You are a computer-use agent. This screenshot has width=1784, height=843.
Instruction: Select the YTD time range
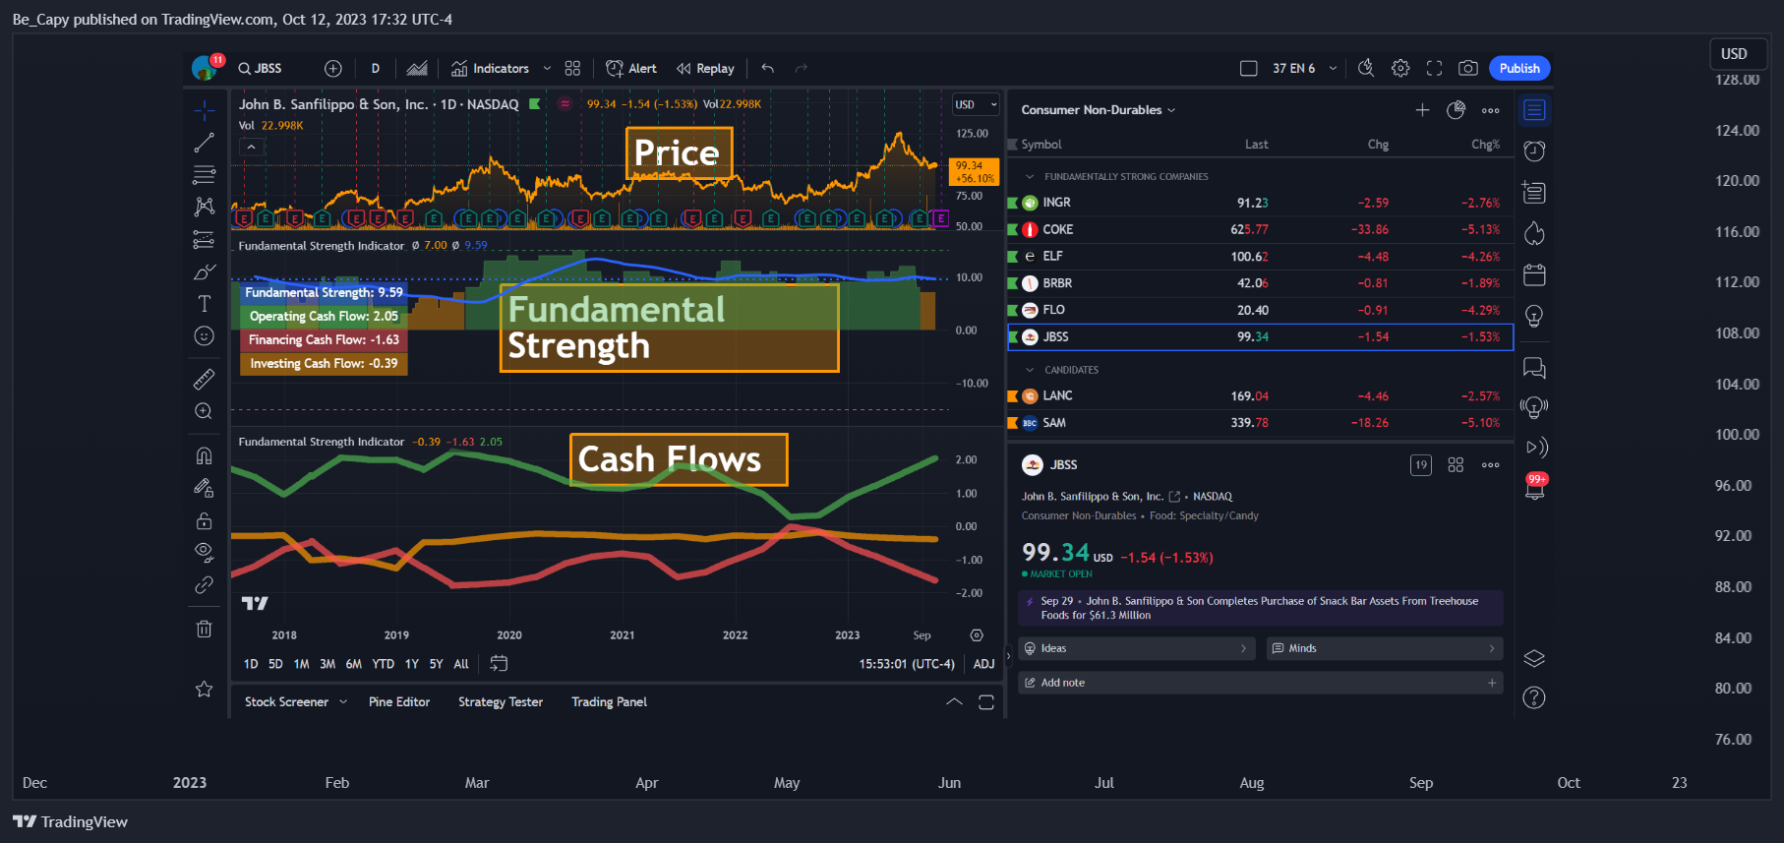[x=383, y=664]
